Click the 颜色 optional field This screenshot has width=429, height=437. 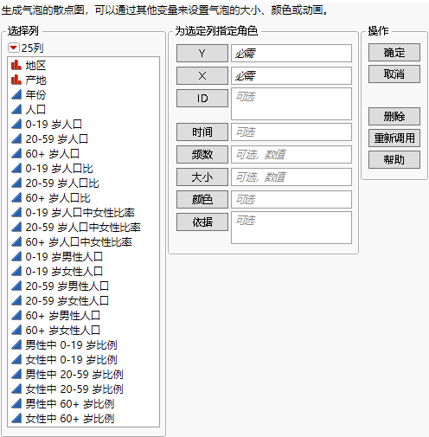point(291,199)
